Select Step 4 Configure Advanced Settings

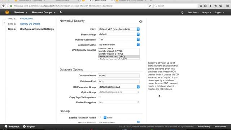click(37, 29)
